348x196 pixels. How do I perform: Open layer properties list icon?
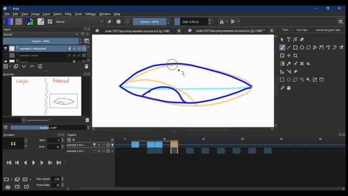coord(40,66)
